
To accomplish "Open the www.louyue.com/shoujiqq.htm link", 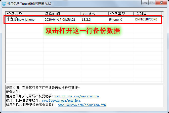I will pos(82,105).
